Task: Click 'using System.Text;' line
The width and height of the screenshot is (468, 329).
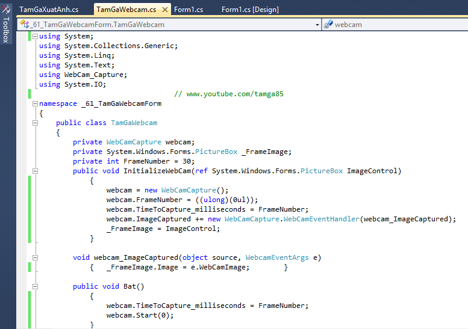Action: click(x=76, y=65)
